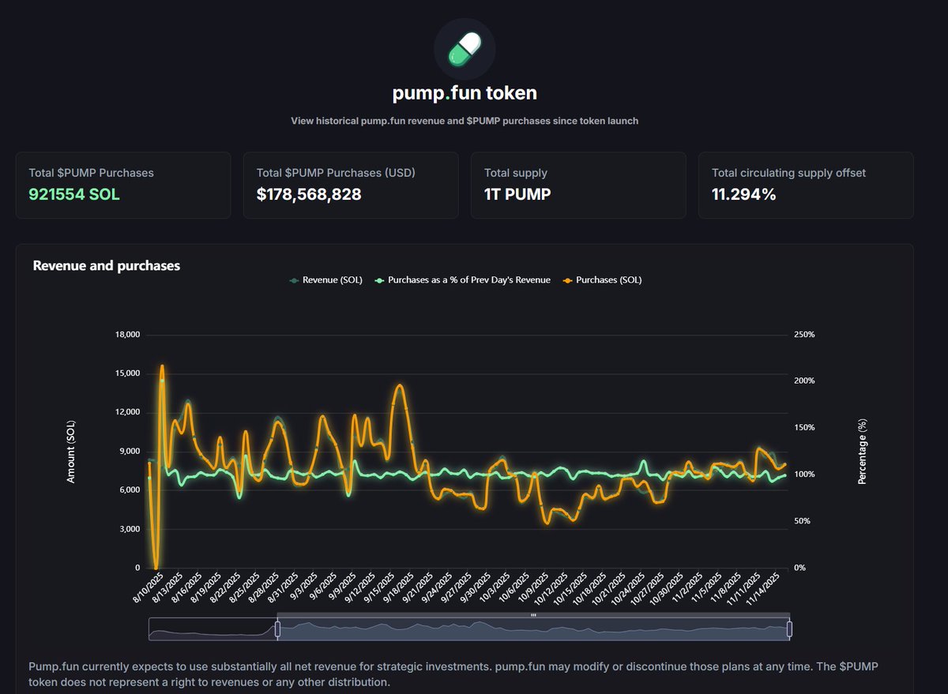This screenshot has width=948, height=694.
Task: Click the 150% right axis label
Action: click(x=804, y=428)
